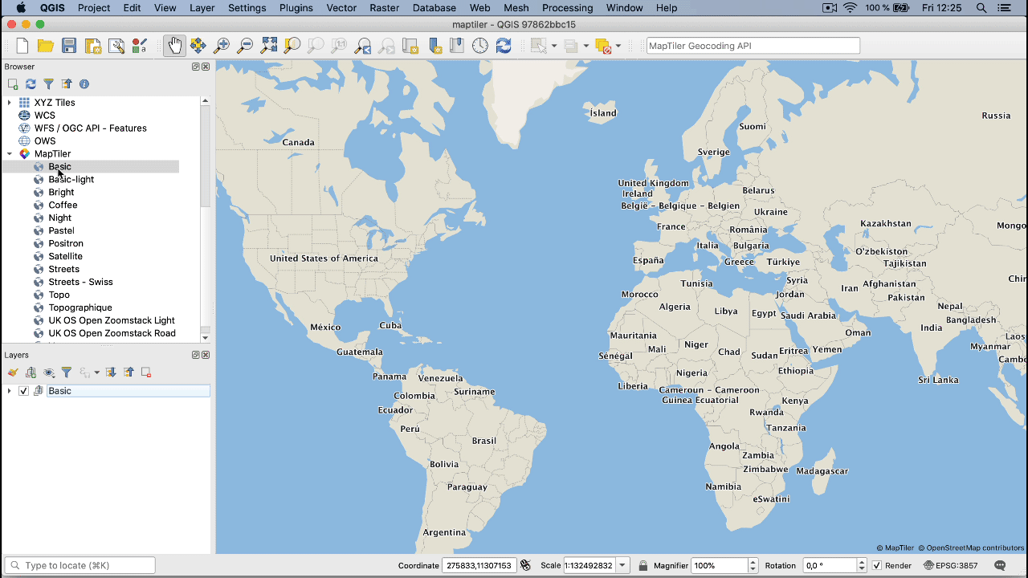Open Select Features tool dropdown arrow

(554, 46)
